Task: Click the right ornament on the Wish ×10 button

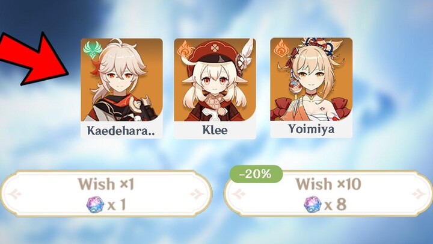Action: pos(419,193)
